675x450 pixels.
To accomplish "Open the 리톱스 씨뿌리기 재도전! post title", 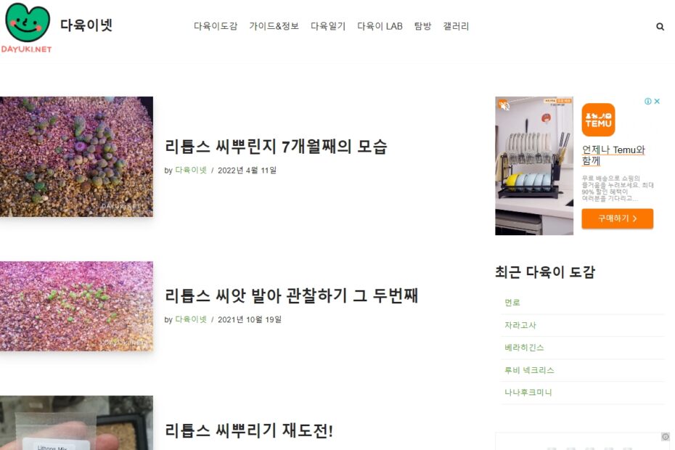I will pyautogui.click(x=249, y=430).
